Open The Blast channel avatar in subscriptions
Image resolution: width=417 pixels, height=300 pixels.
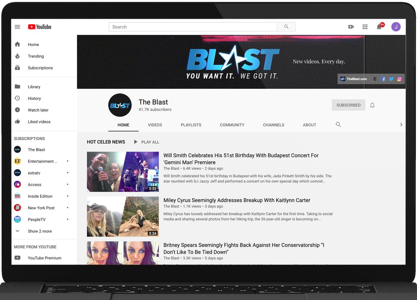coord(17,150)
